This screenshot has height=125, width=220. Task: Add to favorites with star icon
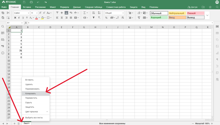click(210, 7)
